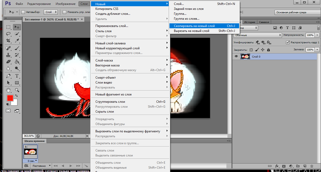Viewport: 321px width, 172px height.
Task: Unify layer style icon
Action: point(269,42)
